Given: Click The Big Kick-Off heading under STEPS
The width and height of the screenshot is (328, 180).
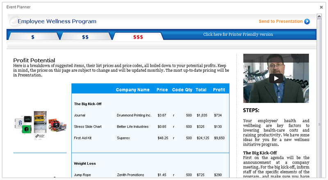Looking at the screenshot, I should [x=260, y=153].
